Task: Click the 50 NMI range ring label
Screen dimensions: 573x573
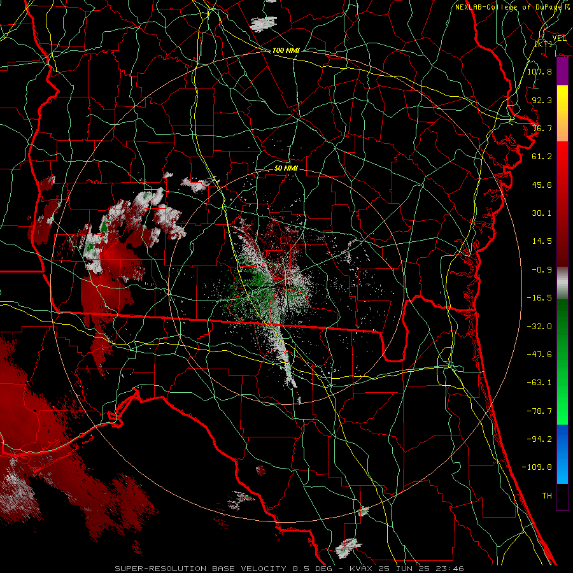Action: tap(286, 168)
